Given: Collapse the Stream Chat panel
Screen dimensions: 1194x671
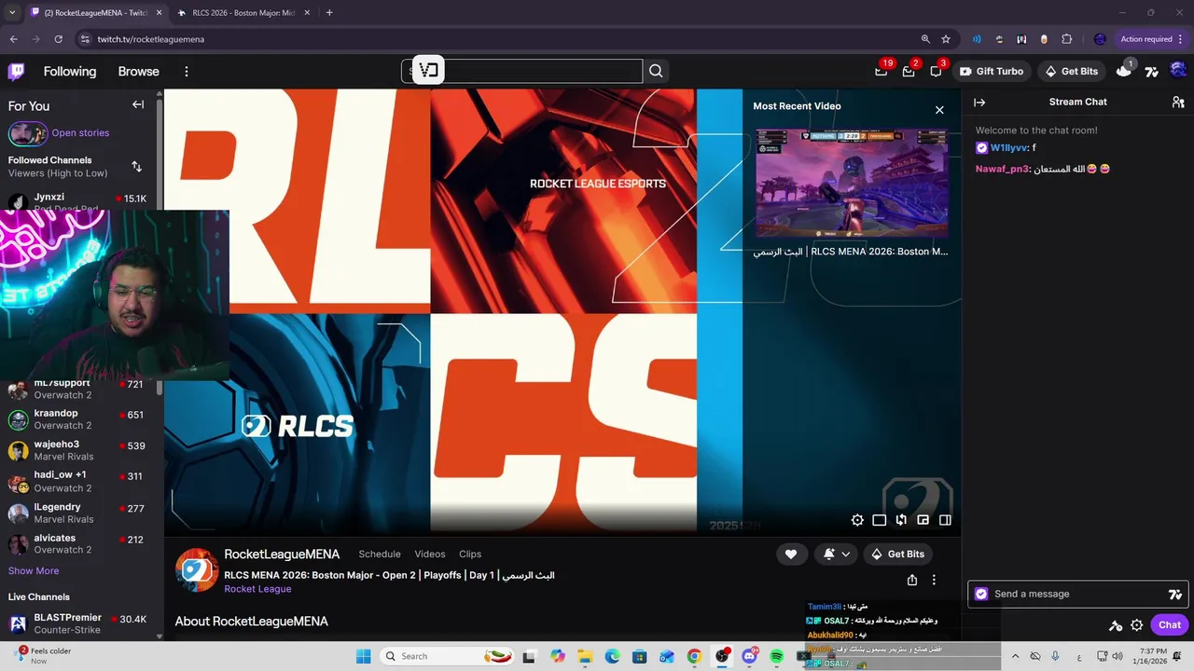Looking at the screenshot, I should click(979, 103).
